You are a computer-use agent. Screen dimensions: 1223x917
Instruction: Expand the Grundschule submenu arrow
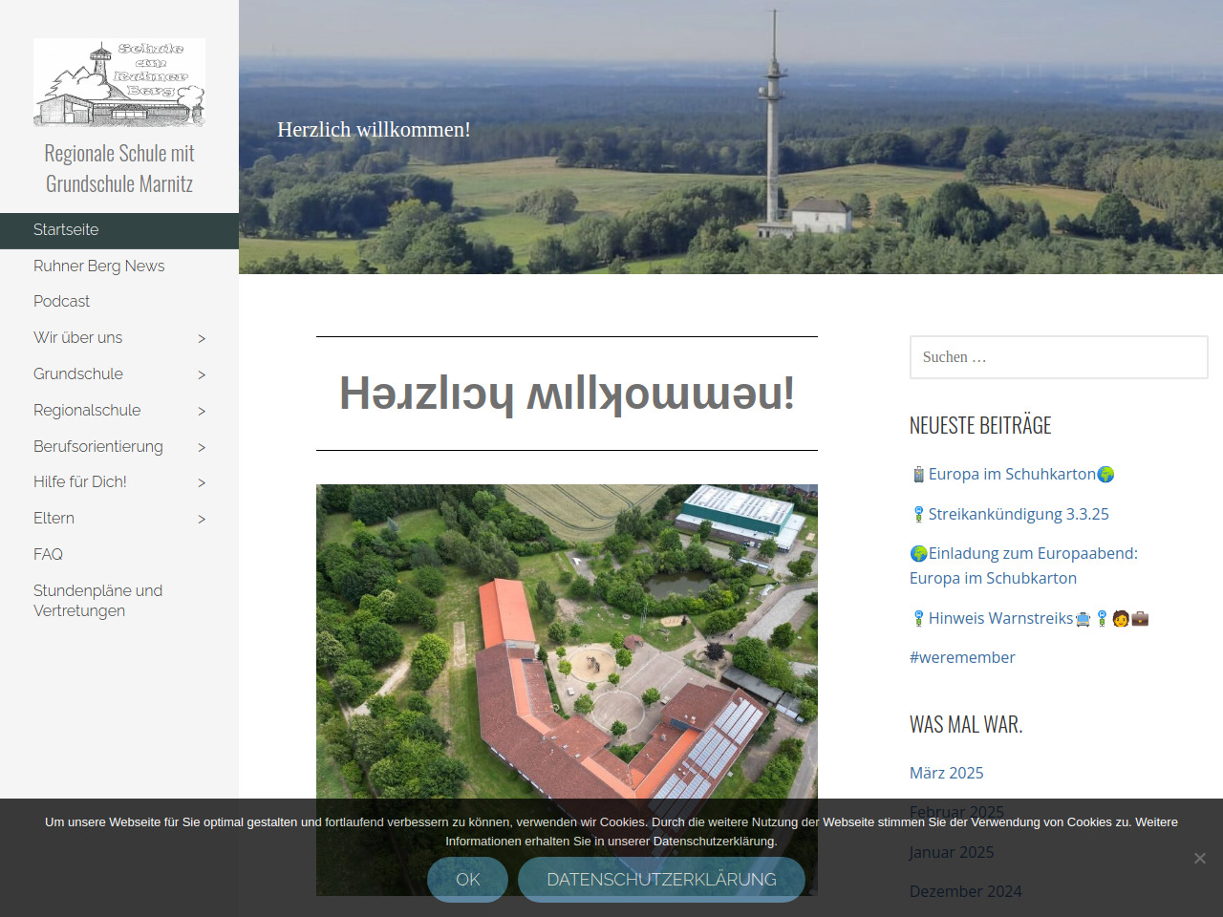coord(202,374)
